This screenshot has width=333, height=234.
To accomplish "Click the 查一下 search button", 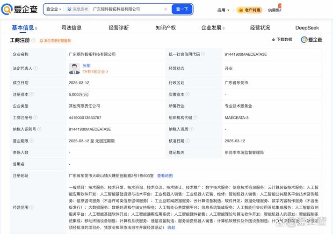I will click(182, 9).
